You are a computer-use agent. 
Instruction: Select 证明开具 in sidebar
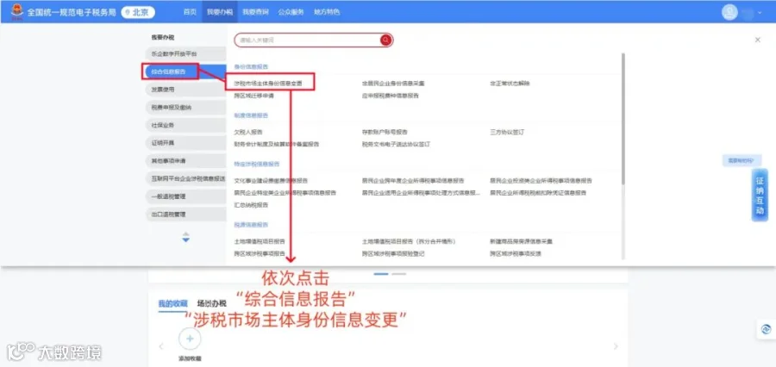point(186,143)
